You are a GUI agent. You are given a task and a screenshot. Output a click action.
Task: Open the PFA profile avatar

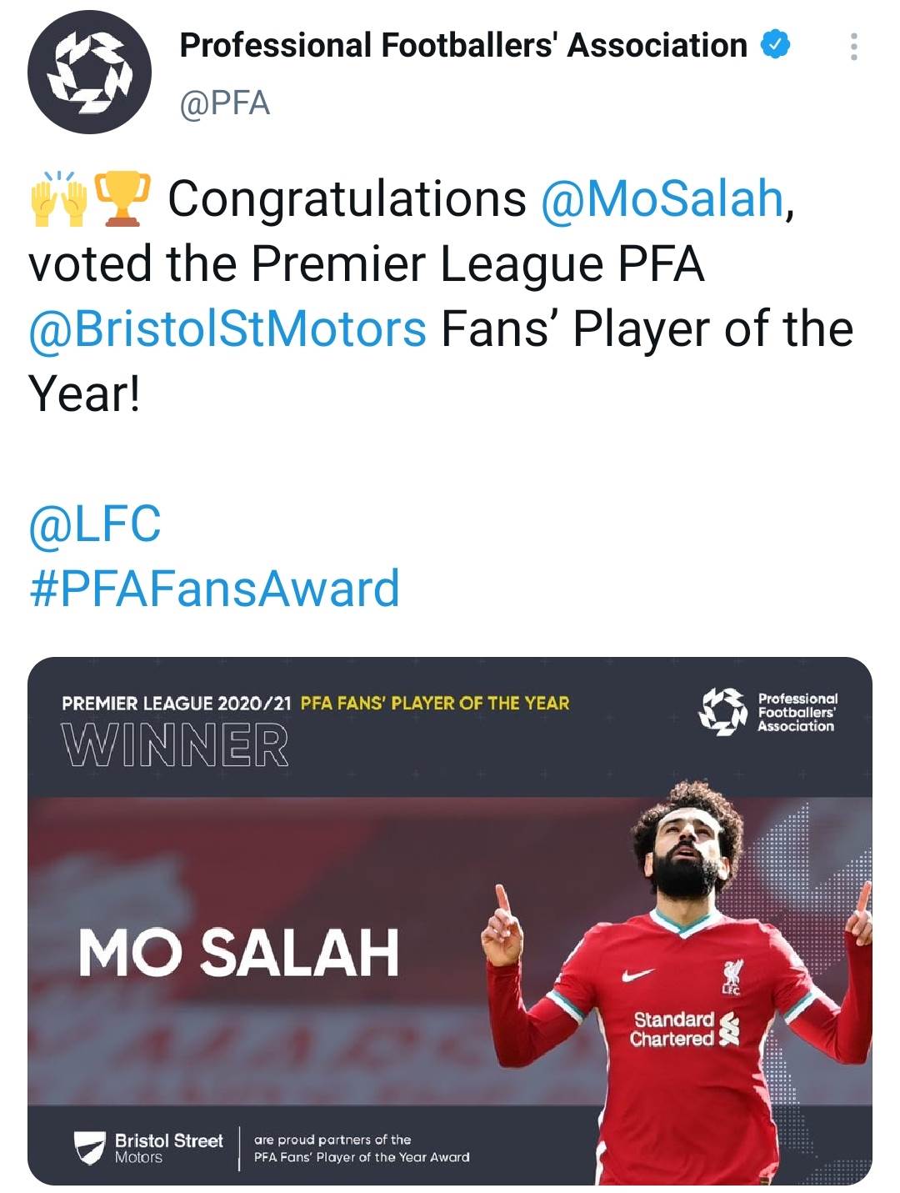click(x=89, y=72)
